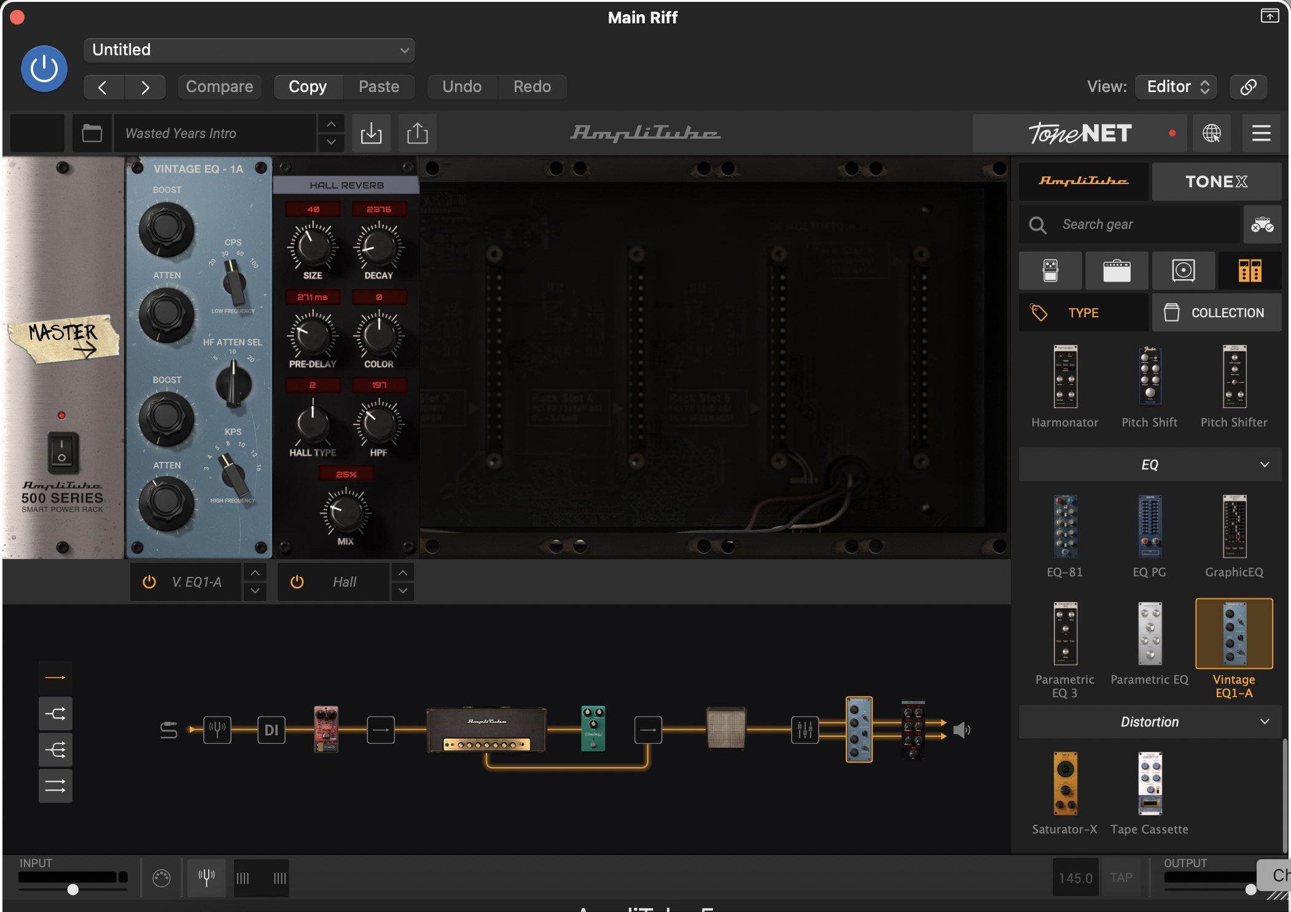Adjust the INPUT level slider
Image resolution: width=1291 pixels, height=912 pixels.
(72, 889)
